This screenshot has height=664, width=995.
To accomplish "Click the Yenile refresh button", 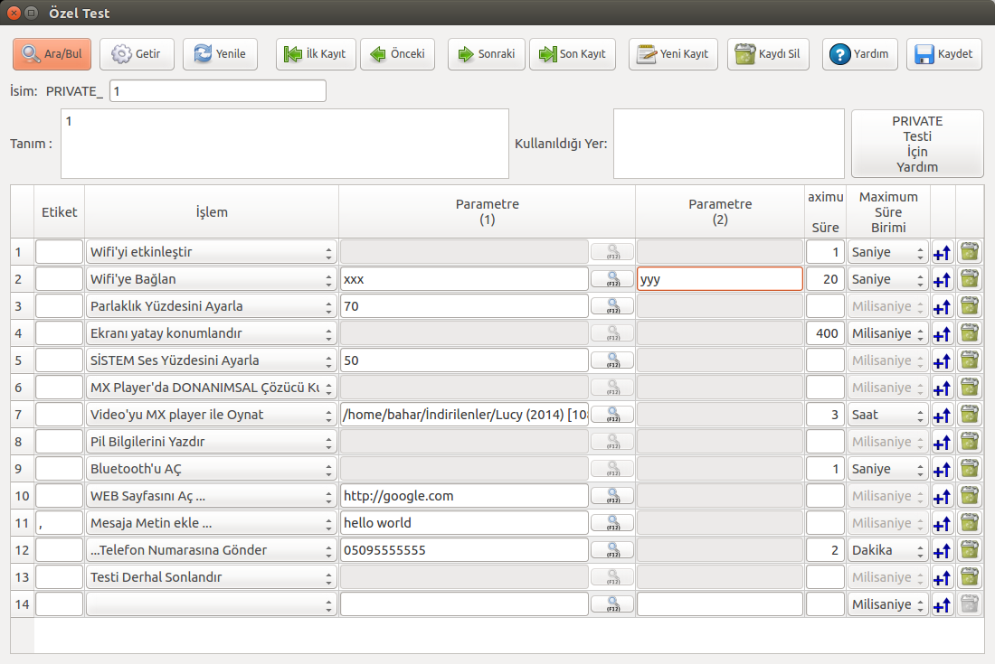I will [x=220, y=54].
